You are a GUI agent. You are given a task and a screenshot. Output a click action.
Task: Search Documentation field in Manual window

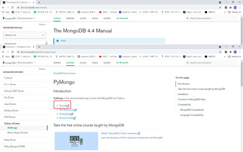click(211, 18)
